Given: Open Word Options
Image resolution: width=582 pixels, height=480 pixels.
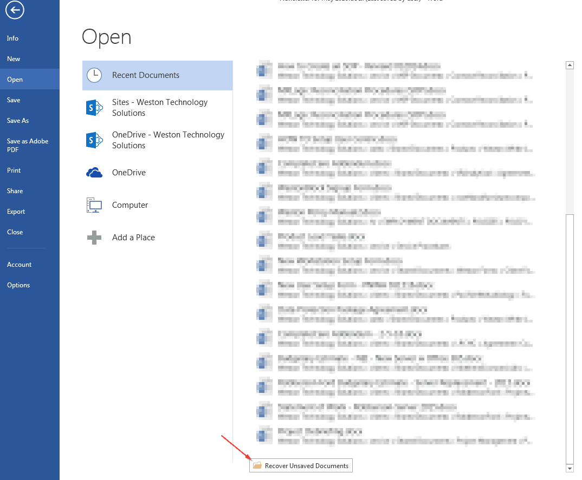Looking at the screenshot, I should pyautogui.click(x=30, y=285).
